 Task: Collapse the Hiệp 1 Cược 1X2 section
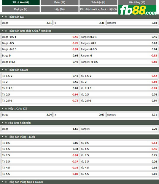click(x=3, y=109)
